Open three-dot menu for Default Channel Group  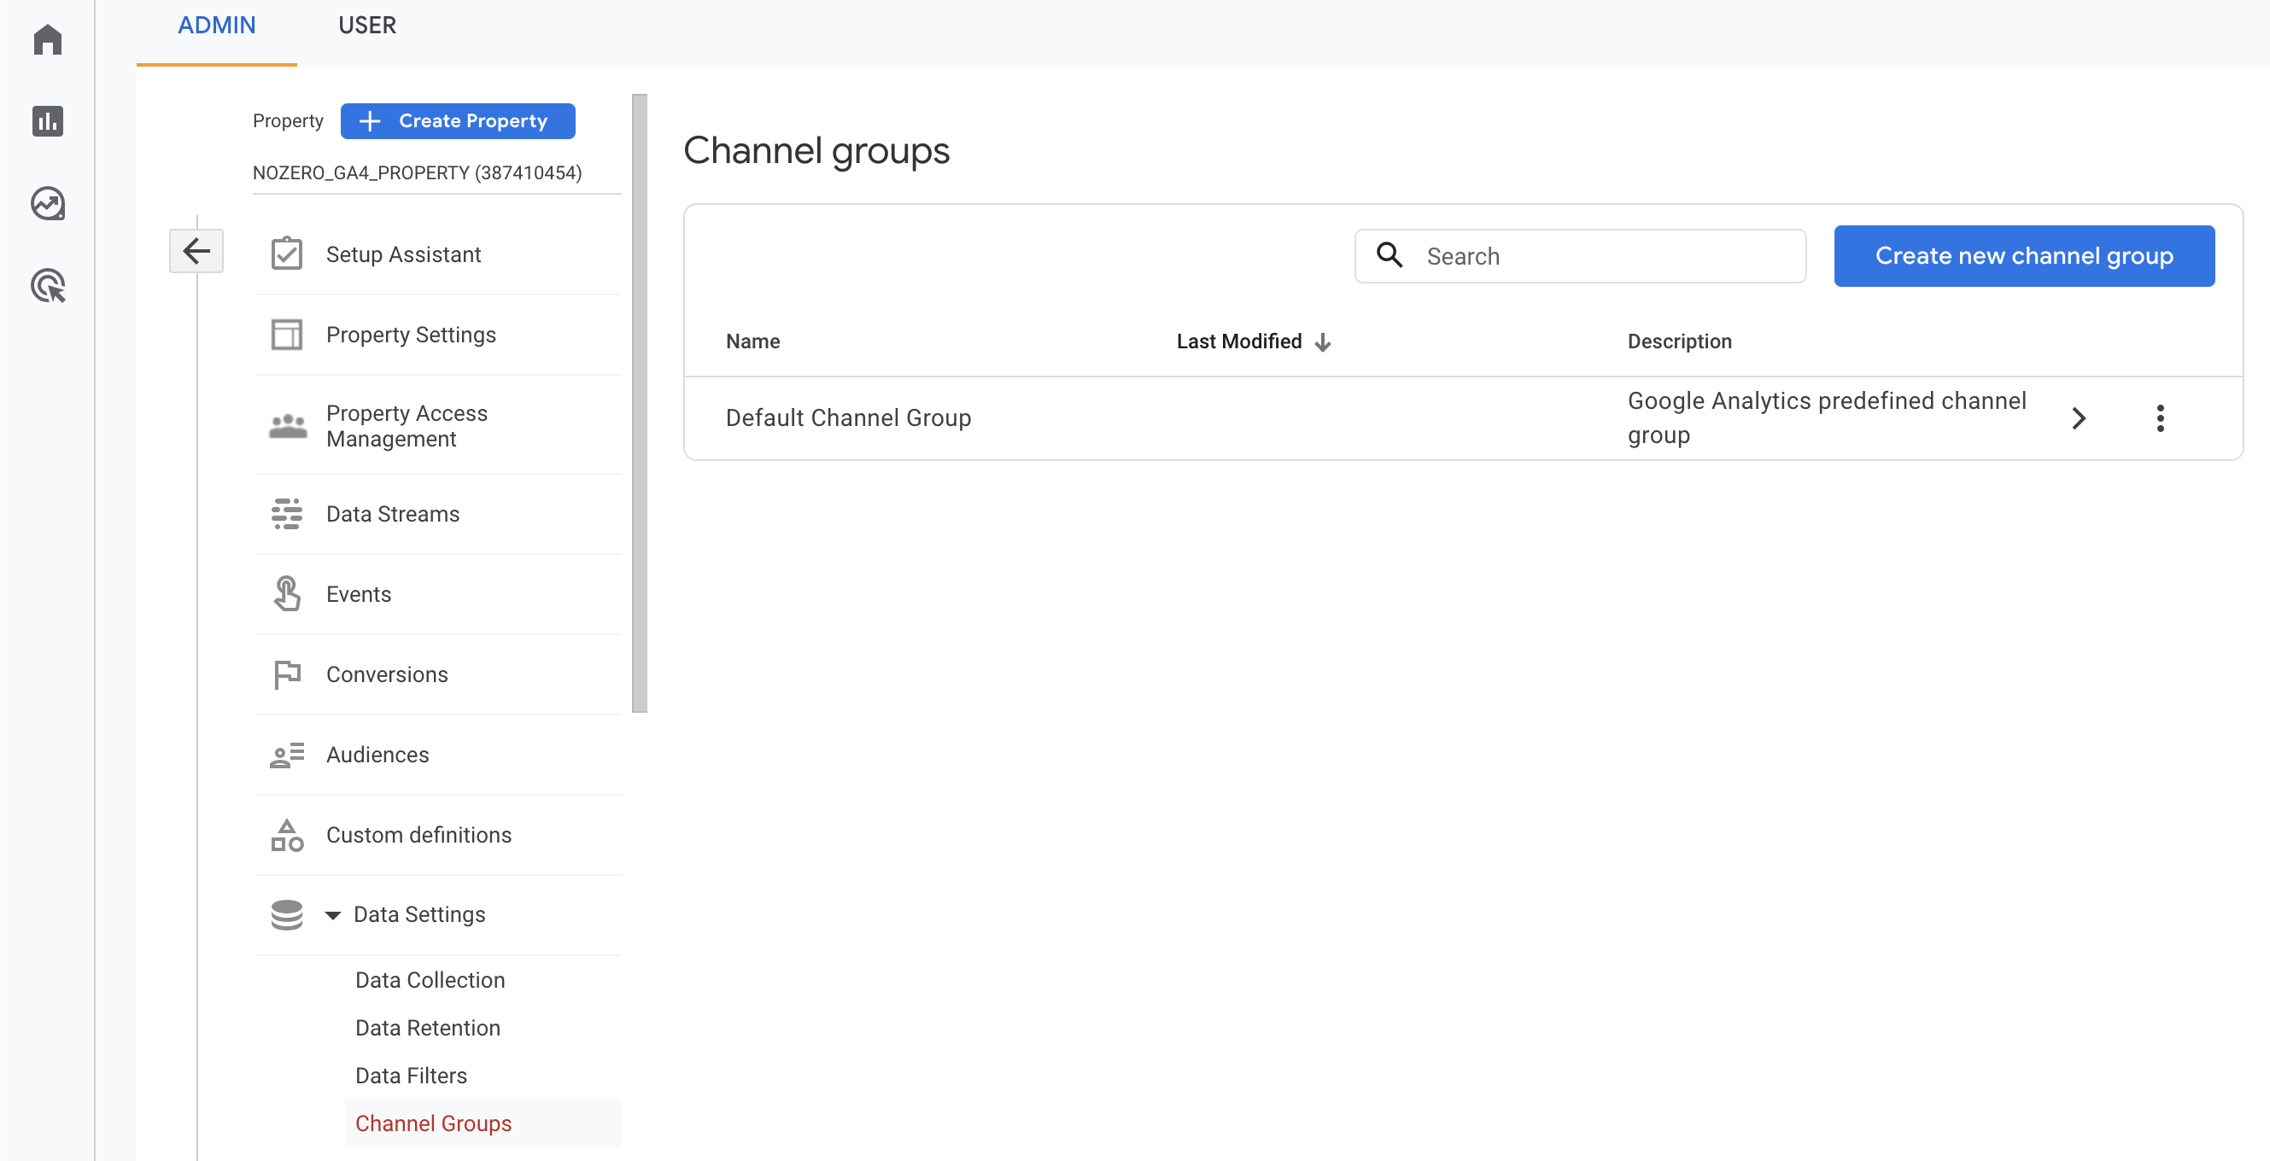tap(2160, 418)
